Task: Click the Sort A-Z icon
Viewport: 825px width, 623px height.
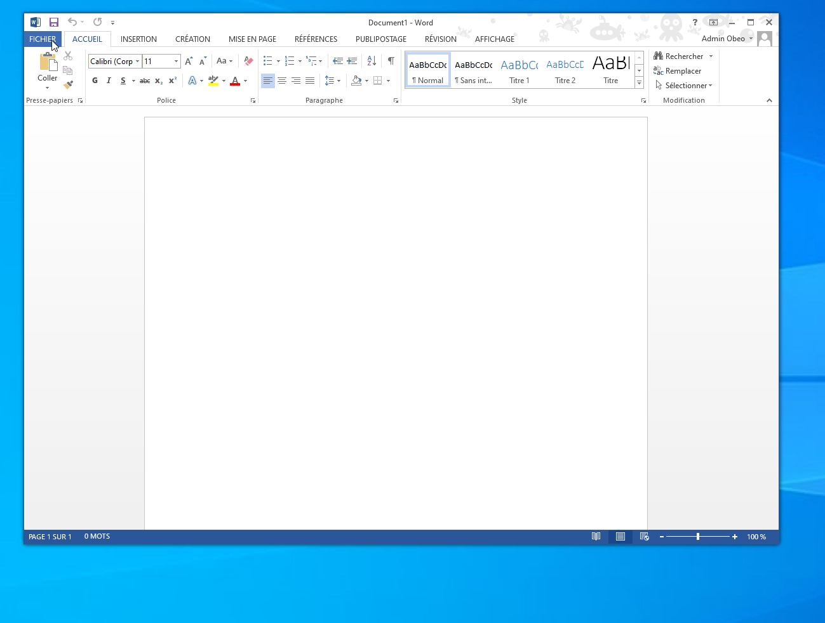Action: 372,61
